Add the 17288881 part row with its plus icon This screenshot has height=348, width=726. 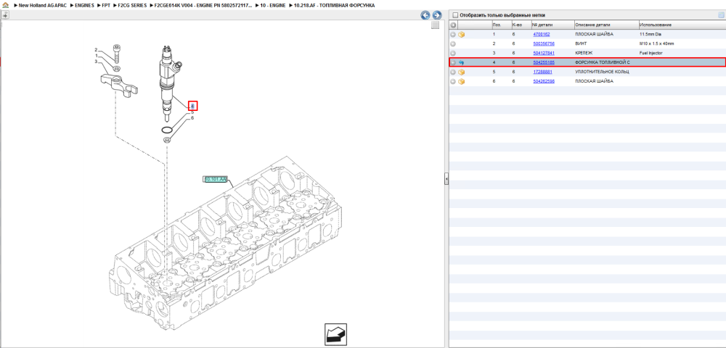(453, 72)
